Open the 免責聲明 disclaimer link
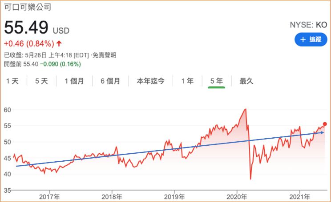This screenshot has height=202, width=331. pyautogui.click(x=105, y=55)
